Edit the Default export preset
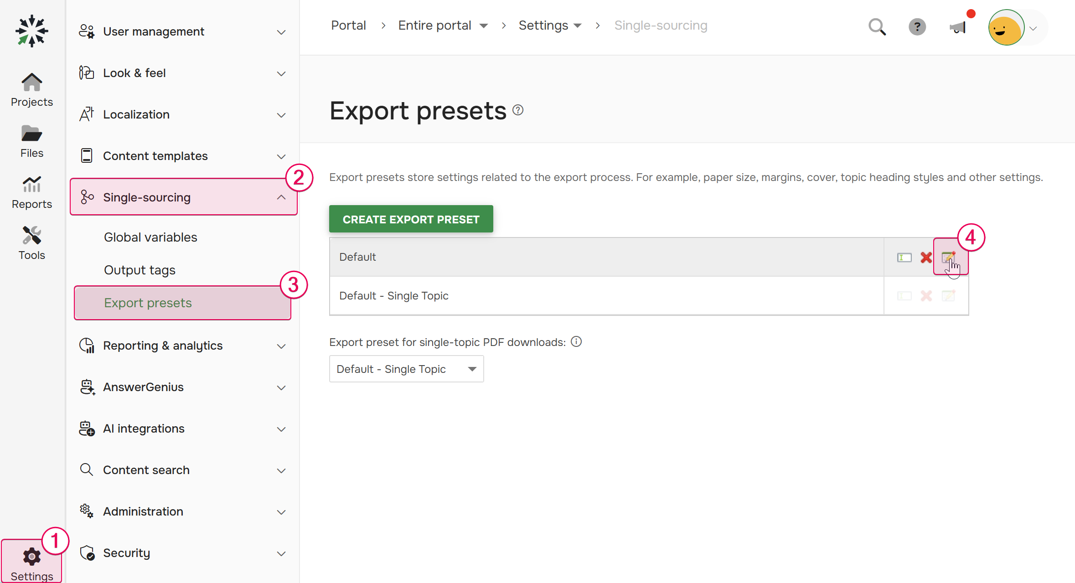The width and height of the screenshot is (1075, 583). click(x=948, y=257)
